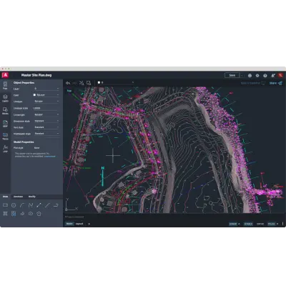The image size is (286, 286).
Task: Switch to the Draw tab
Action: point(5,197)
